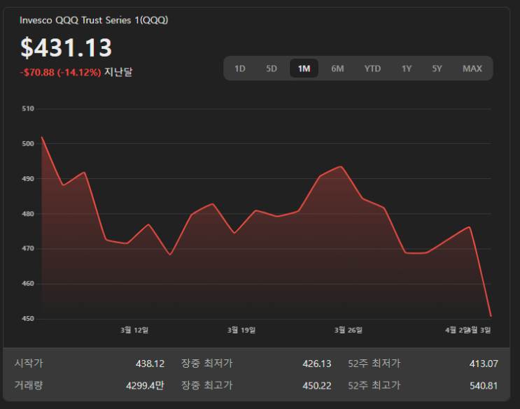Click the chart line's final drop near 450
This screenshot has width=520, height=409.
491,315
